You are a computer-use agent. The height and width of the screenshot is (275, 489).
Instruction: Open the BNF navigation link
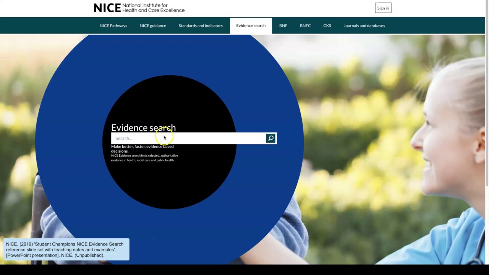click(283, 26)
